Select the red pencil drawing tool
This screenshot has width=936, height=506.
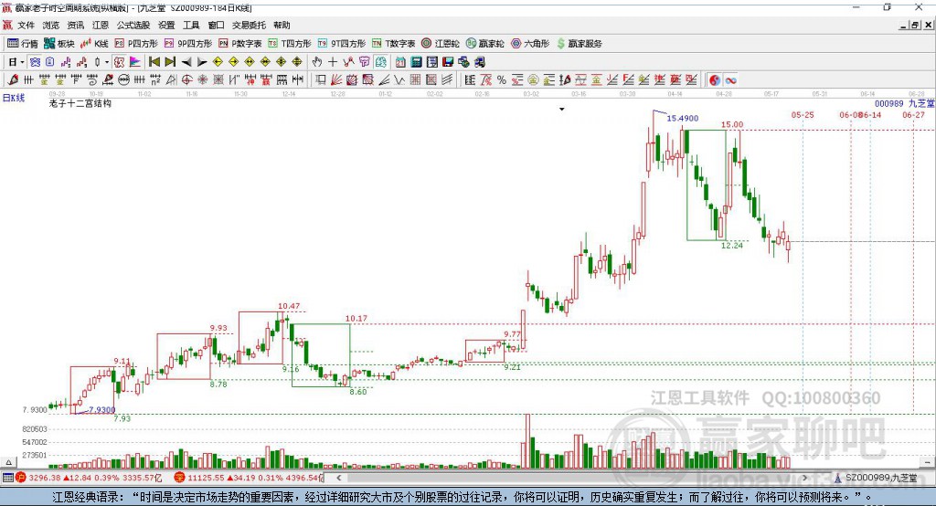pyautogui.click(x=13, y=80)
